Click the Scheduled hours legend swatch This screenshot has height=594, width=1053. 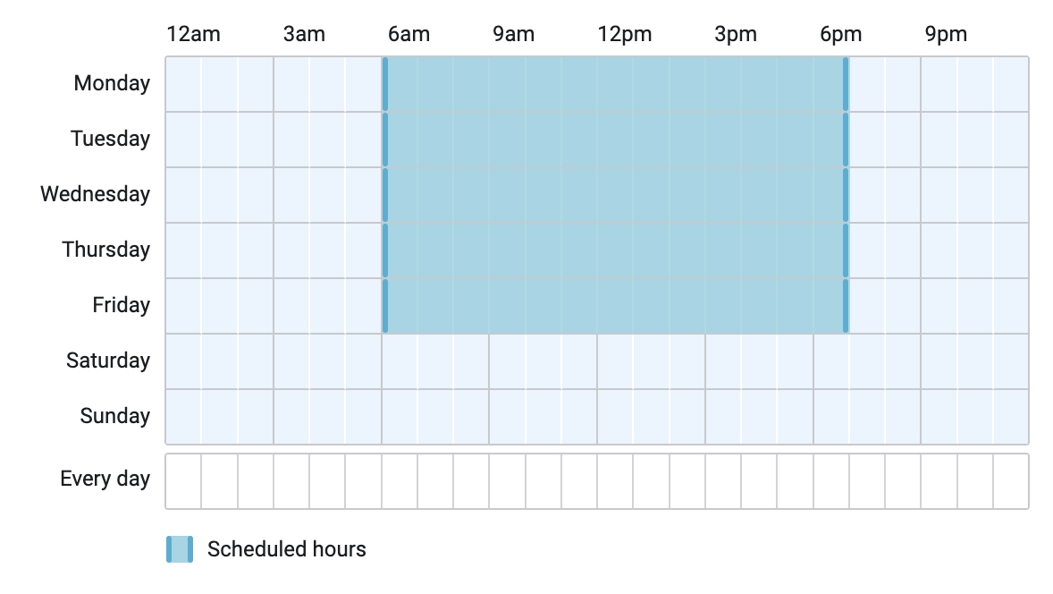[x=180, y=549]
